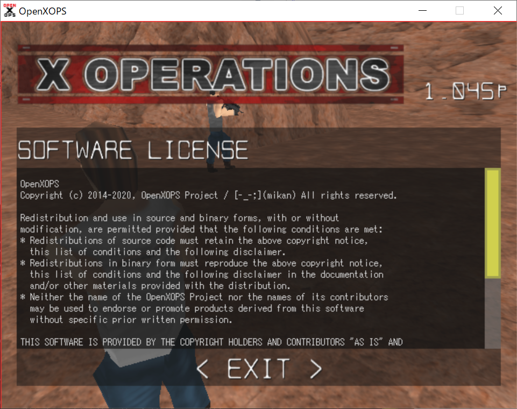Viewport: 517px width, 409px height.
Task: Click the Copyright (c) 2014-2020 line
Action: [x=208, y=195]
